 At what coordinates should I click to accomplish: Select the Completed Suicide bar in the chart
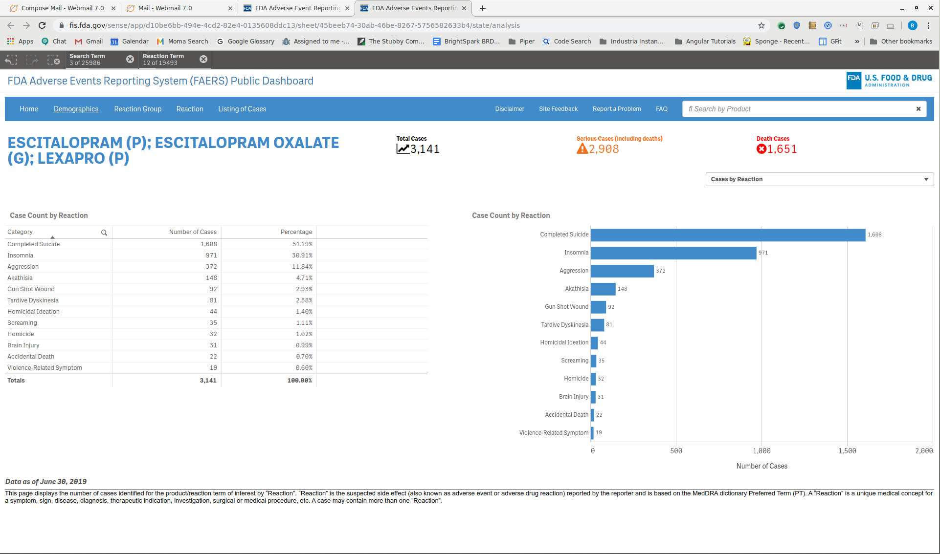(x=727, y=235)
